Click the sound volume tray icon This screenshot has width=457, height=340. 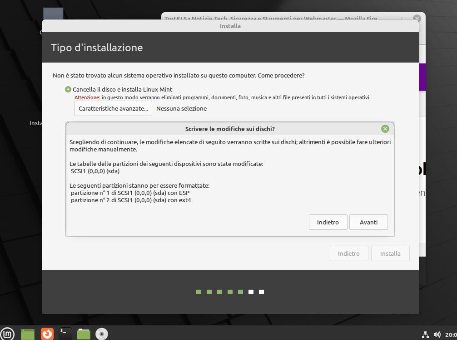[437, 335]
